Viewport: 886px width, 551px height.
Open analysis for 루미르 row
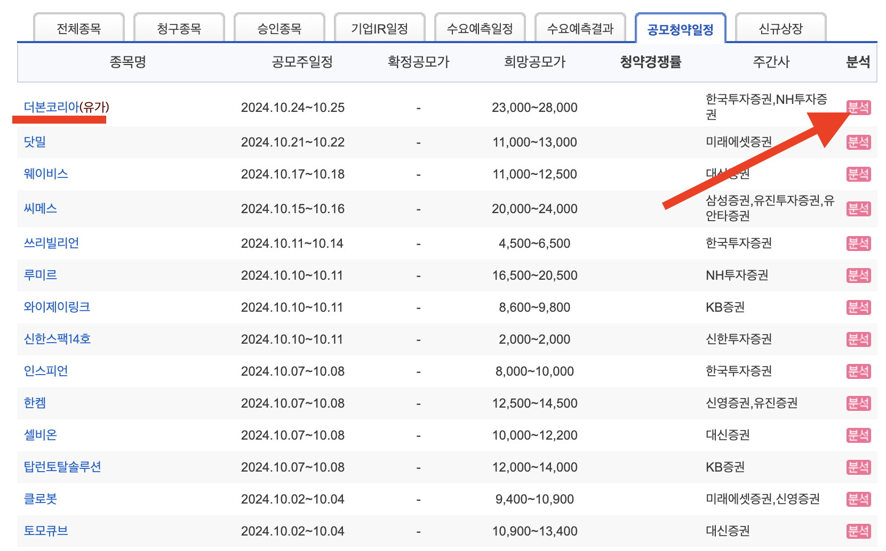858,275
